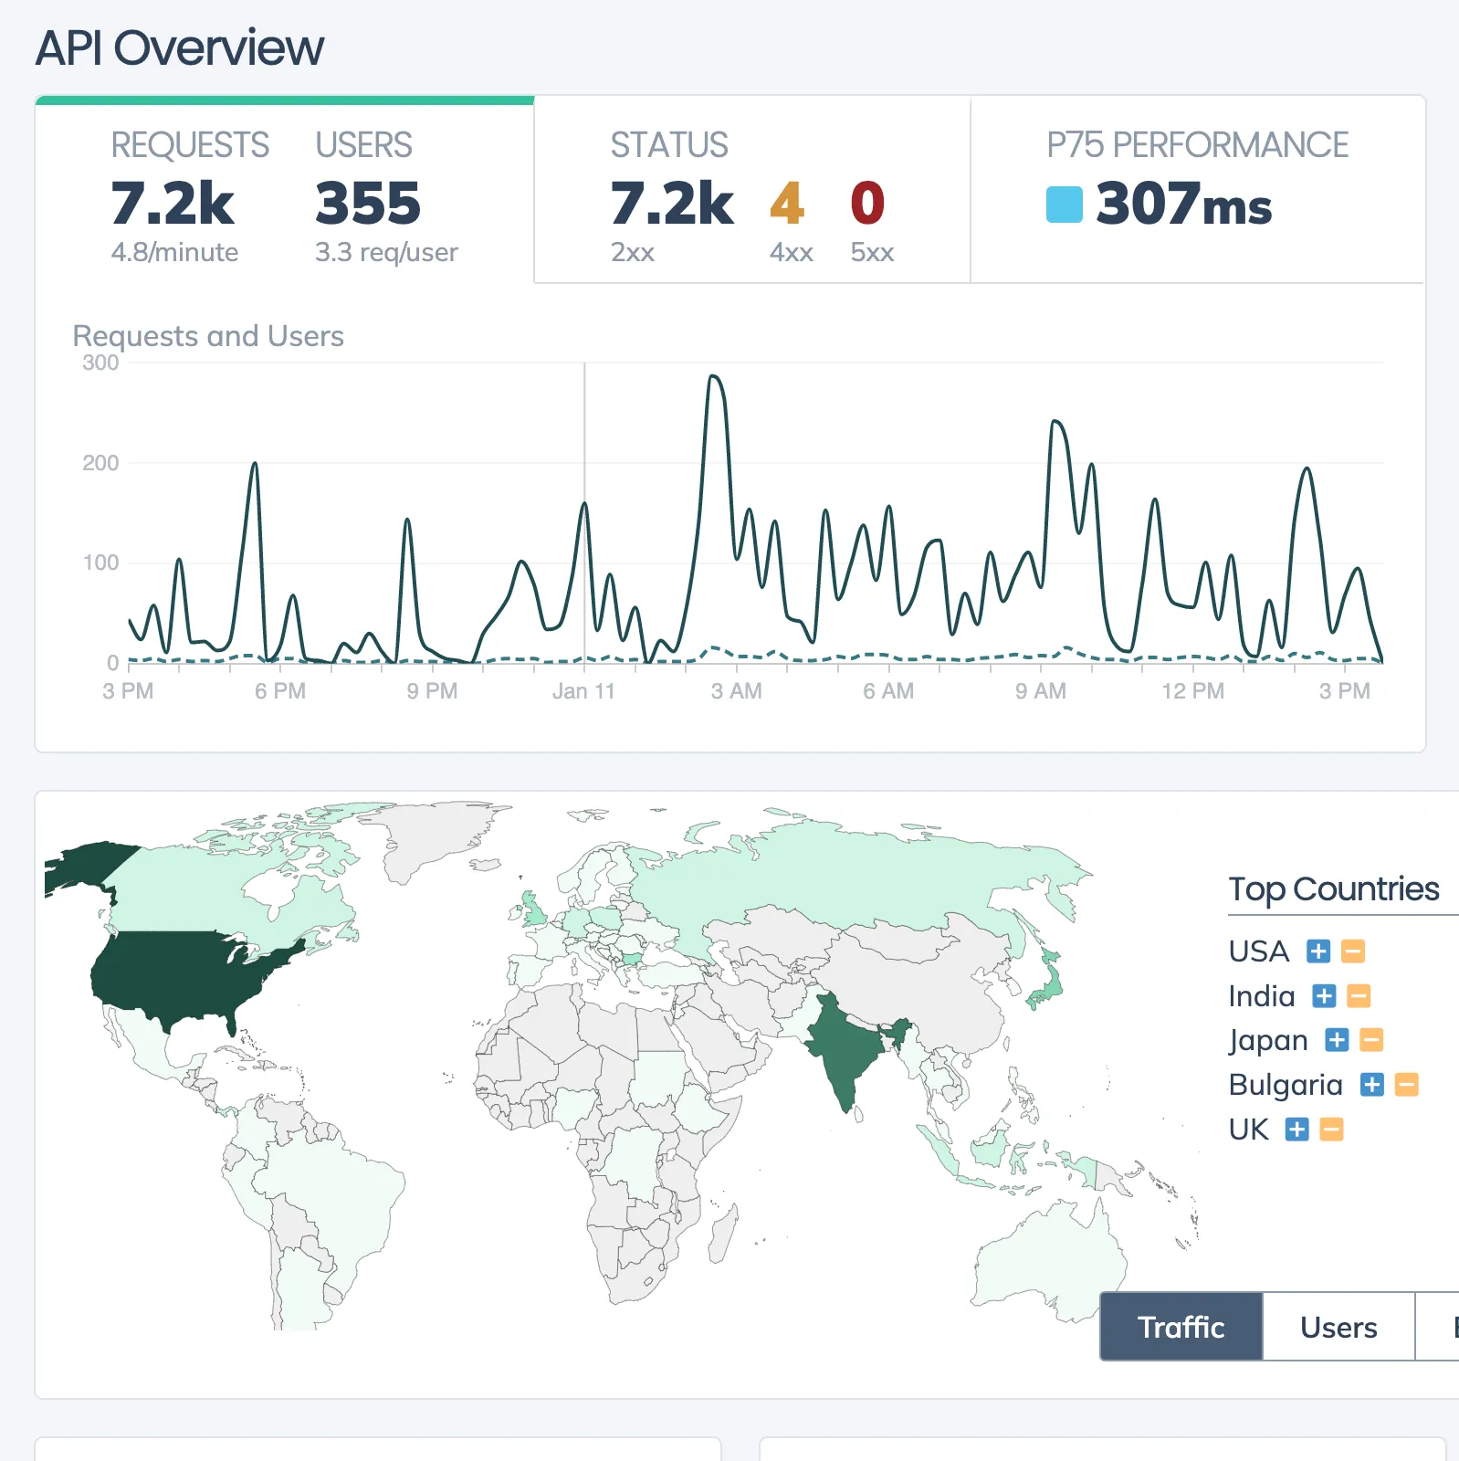Select the India country label
Screen dimensions: 1459x1461
coord(1262,996)
